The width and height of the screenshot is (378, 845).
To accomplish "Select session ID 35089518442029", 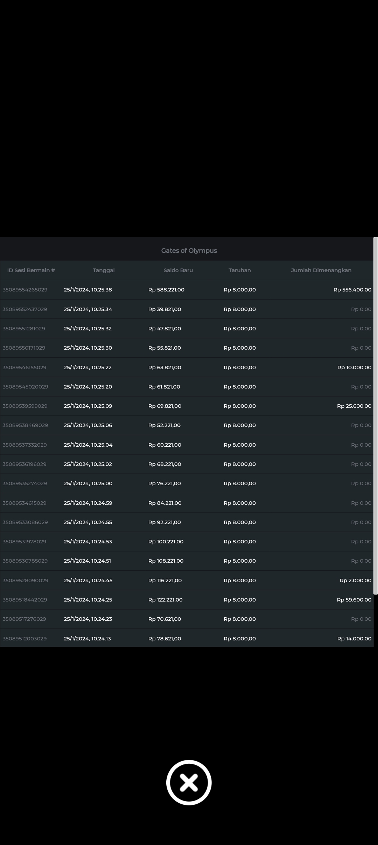I will (25, 599).
